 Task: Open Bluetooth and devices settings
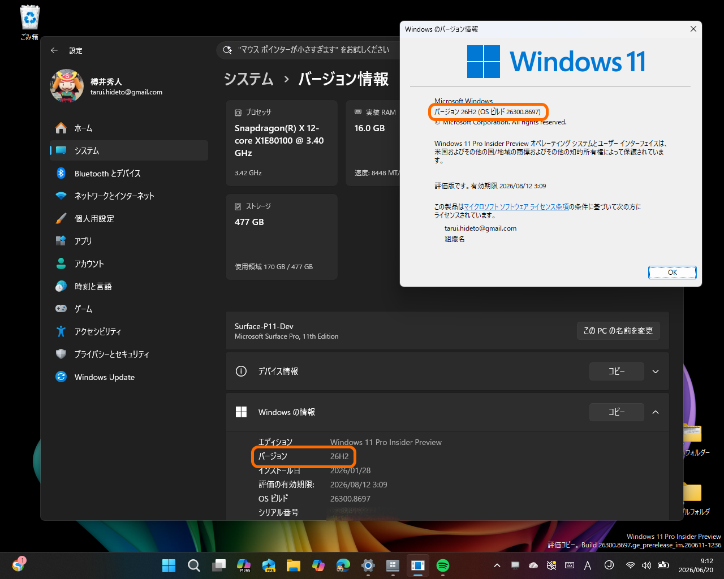pos(129,173)
